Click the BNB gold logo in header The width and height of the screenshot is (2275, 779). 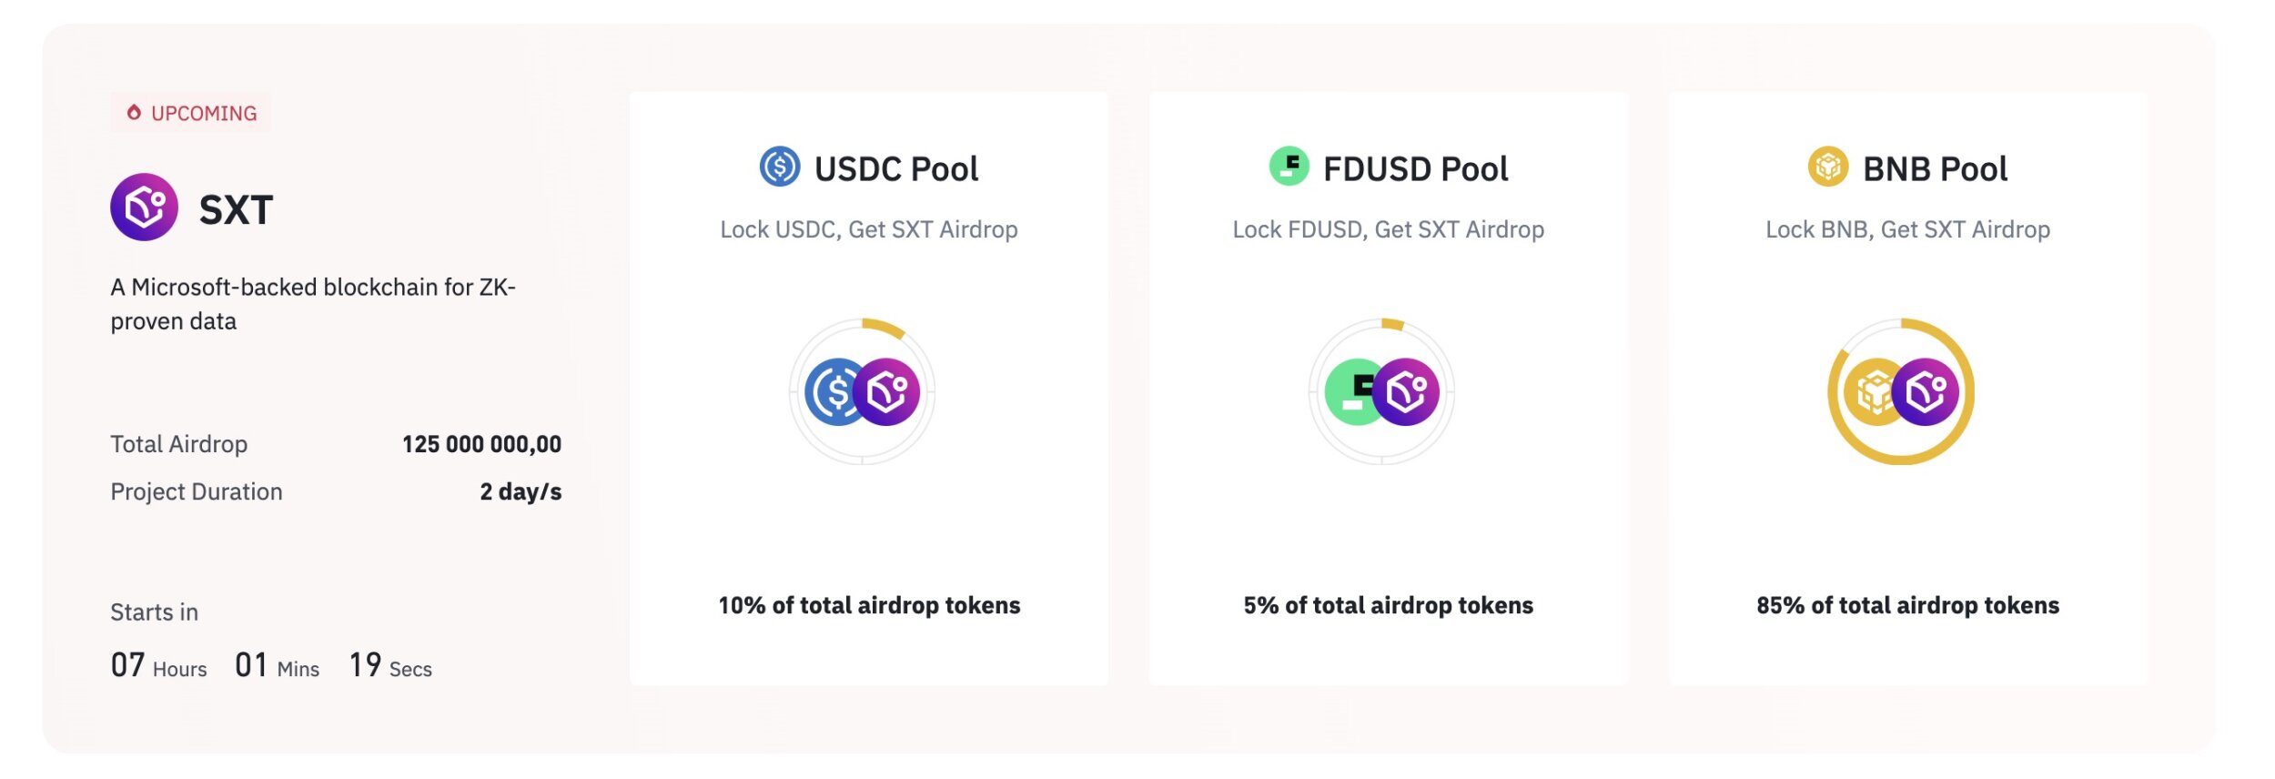(1827, 167)
